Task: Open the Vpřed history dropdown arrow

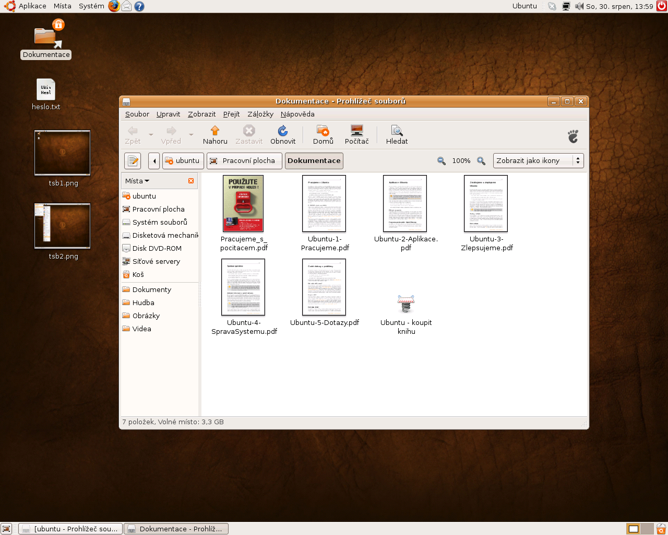Action: (191, 135)
